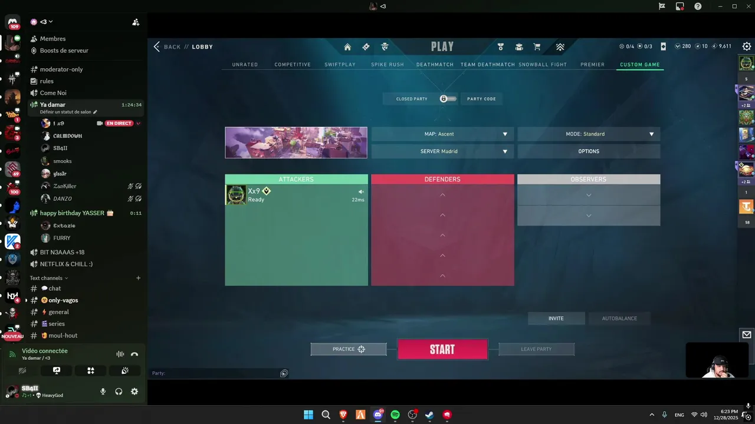Switch to Deathmatch tab
This screenshot has width=755, height=424.
click(436, 65)
